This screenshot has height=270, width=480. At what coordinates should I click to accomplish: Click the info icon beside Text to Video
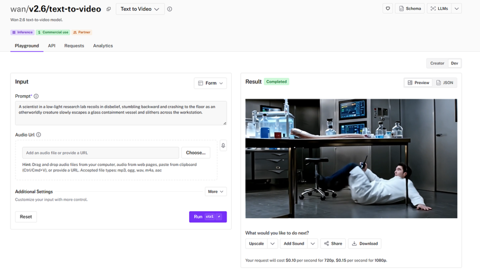(x=170, y=9)
